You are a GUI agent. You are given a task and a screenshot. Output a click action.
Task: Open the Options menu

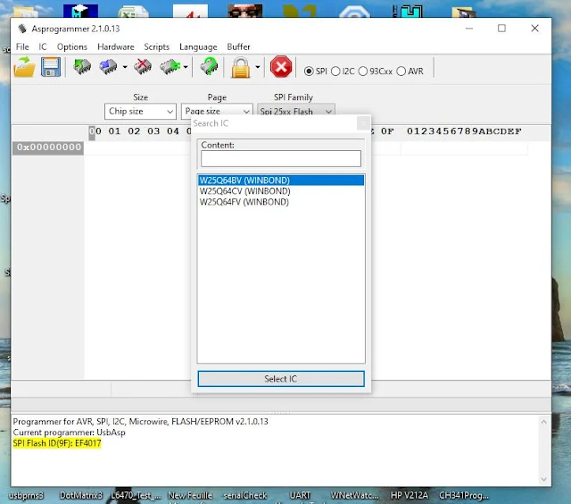72,47
